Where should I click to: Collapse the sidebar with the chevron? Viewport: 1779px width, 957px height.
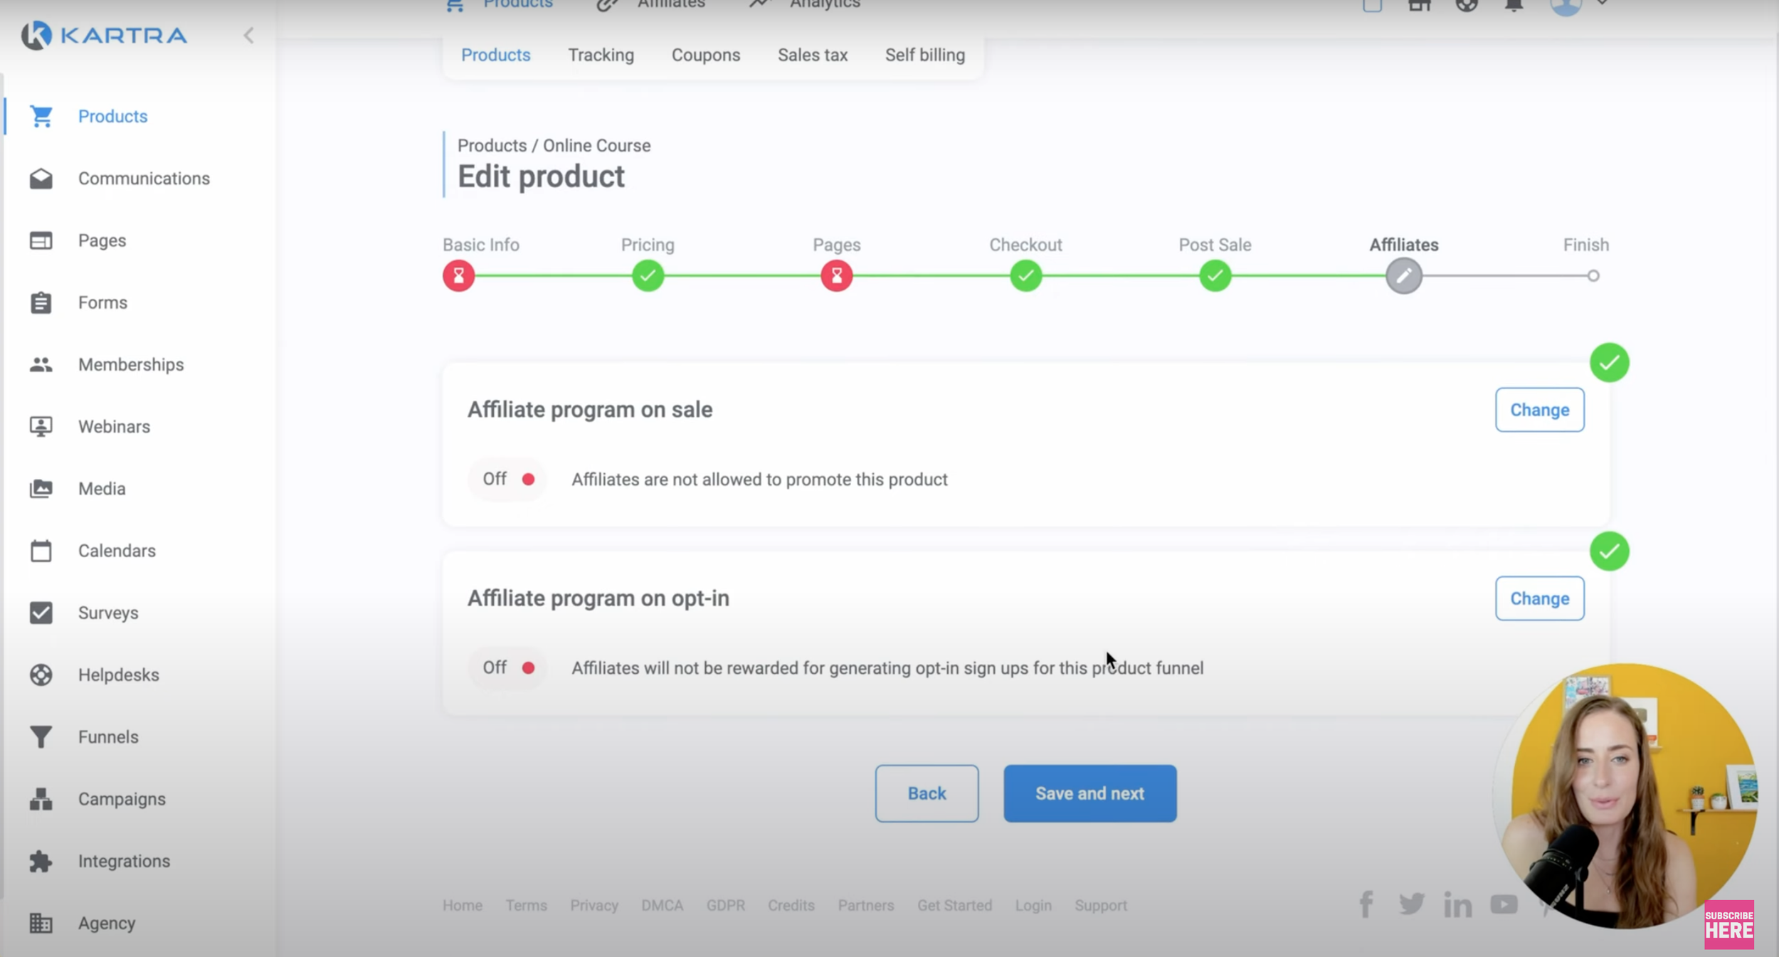249,35
